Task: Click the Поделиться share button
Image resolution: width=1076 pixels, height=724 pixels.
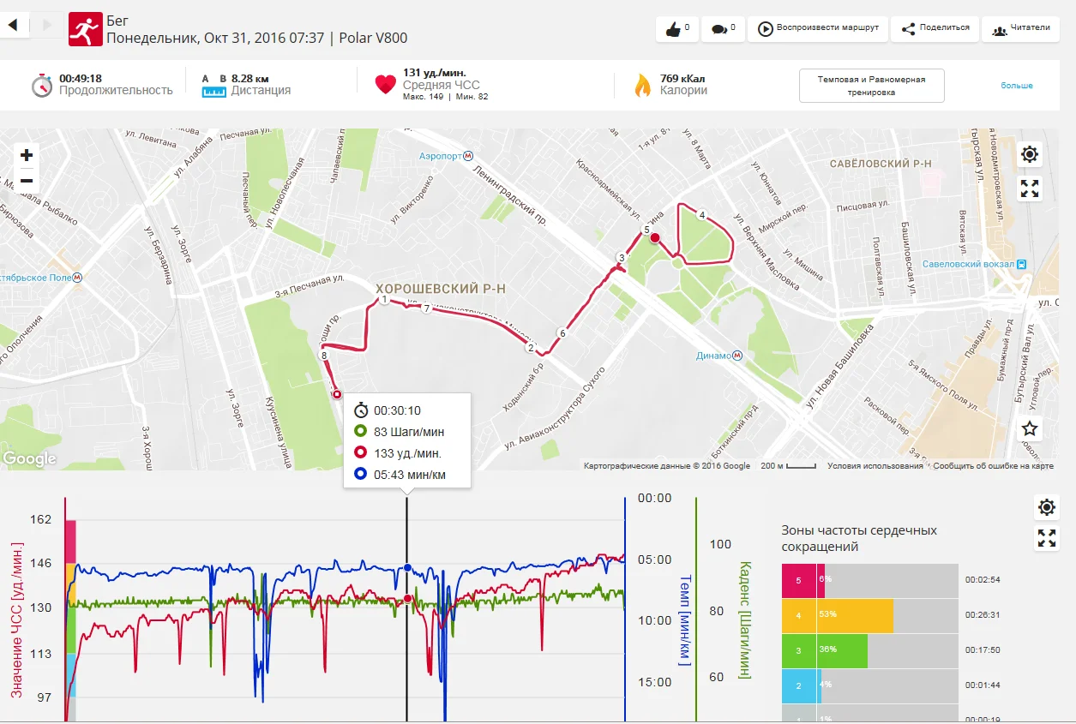Action: (935, 28)
